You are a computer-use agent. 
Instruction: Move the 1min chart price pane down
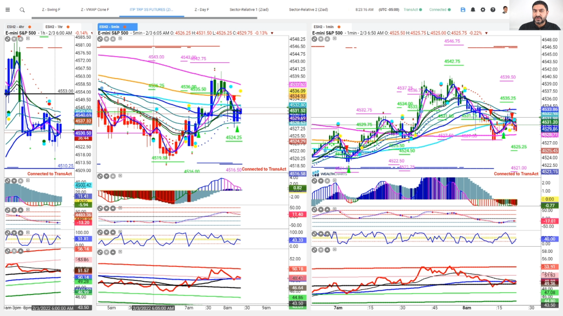[x=321, y=39]
